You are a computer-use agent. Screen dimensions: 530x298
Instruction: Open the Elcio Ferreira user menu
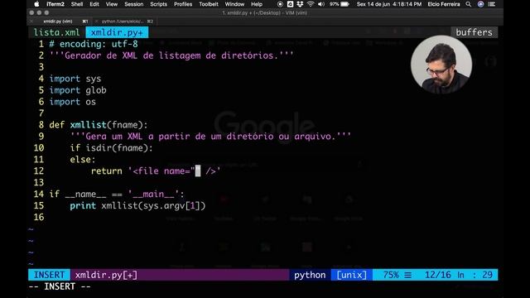click(x=444, y=4)
